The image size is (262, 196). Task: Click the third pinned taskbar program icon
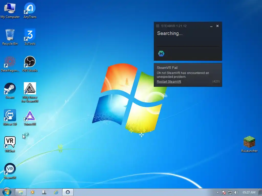(44, 192)
